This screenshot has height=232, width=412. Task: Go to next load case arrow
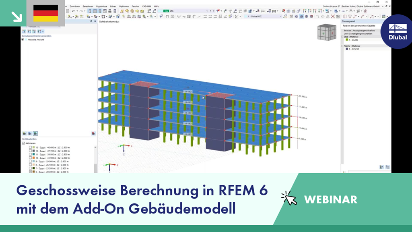(x=214, y=11)
